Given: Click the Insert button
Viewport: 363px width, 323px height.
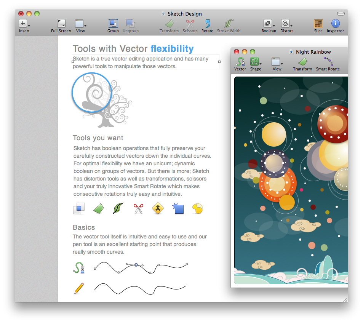Looking at the screenshot, I should click(23, 24).
